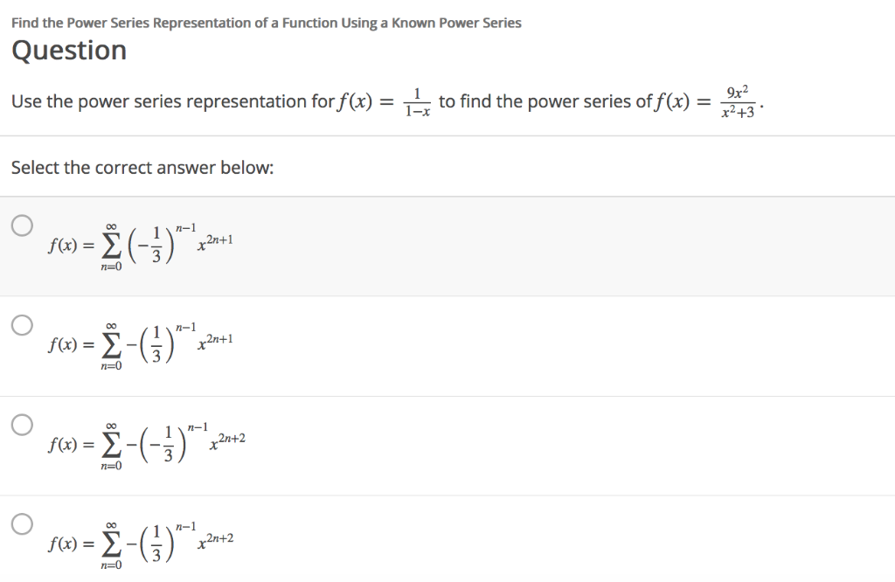The image size is (895, 582).
Task: Click the summation symbol in the fourth option
Action: 109,545
